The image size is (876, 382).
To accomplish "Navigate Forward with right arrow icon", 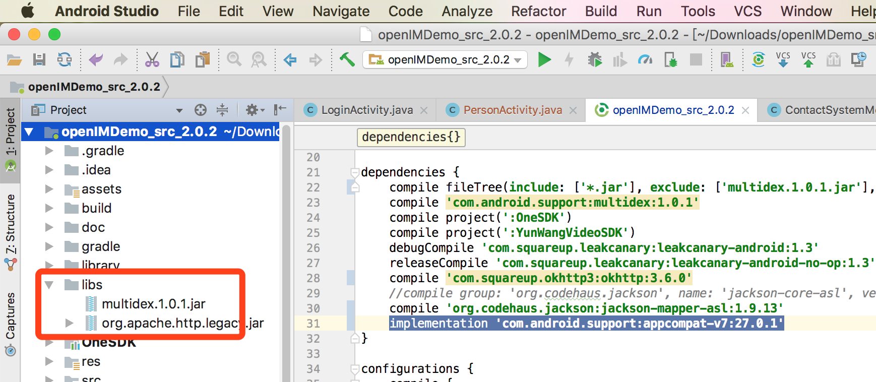I will coord(316,60).
